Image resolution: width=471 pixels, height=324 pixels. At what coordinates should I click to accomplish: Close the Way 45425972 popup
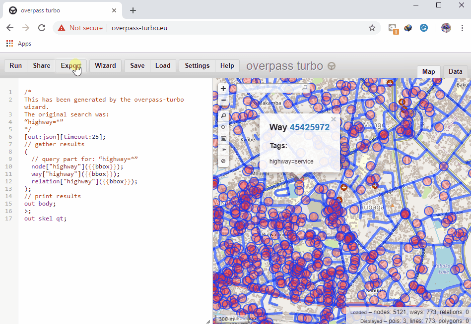tap(334, 119)
